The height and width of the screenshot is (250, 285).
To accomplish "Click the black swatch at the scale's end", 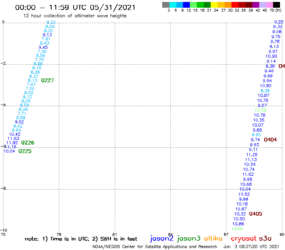I will coord(277,5).
